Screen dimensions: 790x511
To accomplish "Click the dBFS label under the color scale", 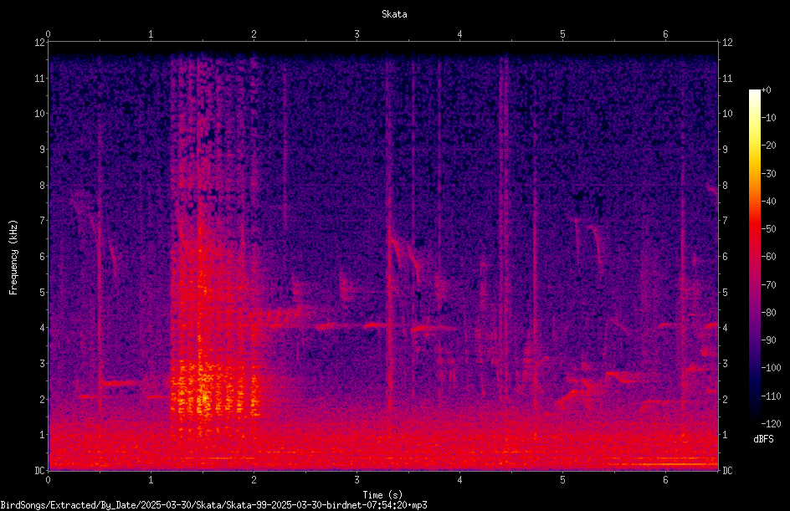I will tap(763, 439).
